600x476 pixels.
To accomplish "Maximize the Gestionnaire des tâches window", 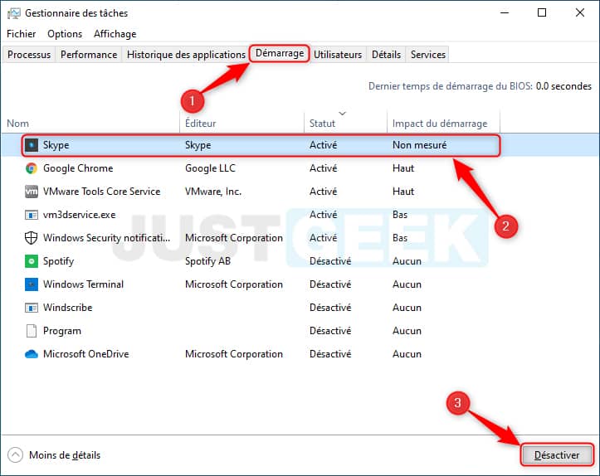I will (x=542, y=12).
